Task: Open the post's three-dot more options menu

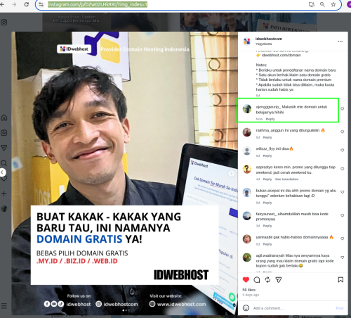Action: 340,42
